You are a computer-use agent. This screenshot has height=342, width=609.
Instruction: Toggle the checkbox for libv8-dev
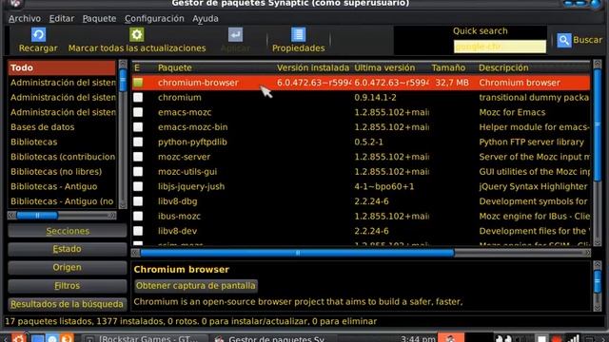(x=138, y=231)
